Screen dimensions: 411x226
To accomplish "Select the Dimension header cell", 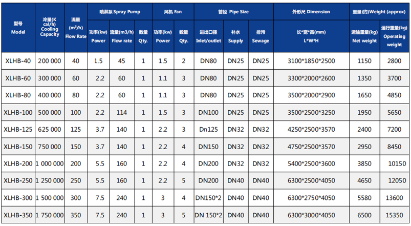I will [x=311, y=12].
